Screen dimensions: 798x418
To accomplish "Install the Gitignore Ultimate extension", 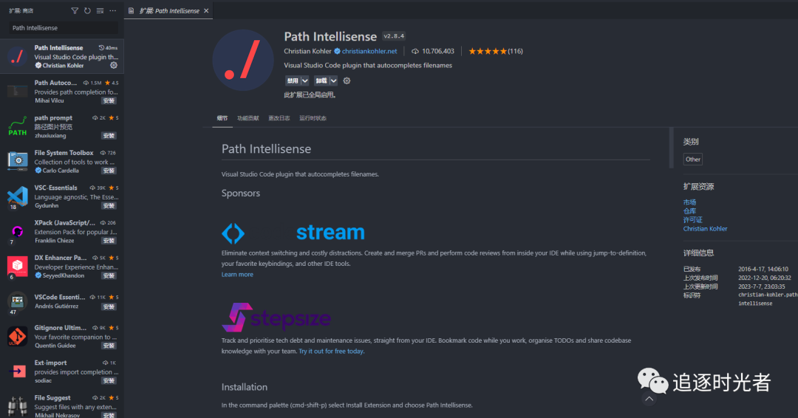I will (109, 346).
